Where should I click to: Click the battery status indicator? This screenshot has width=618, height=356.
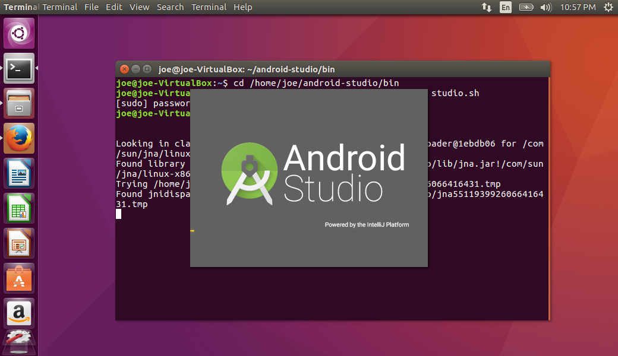[526, 7]
